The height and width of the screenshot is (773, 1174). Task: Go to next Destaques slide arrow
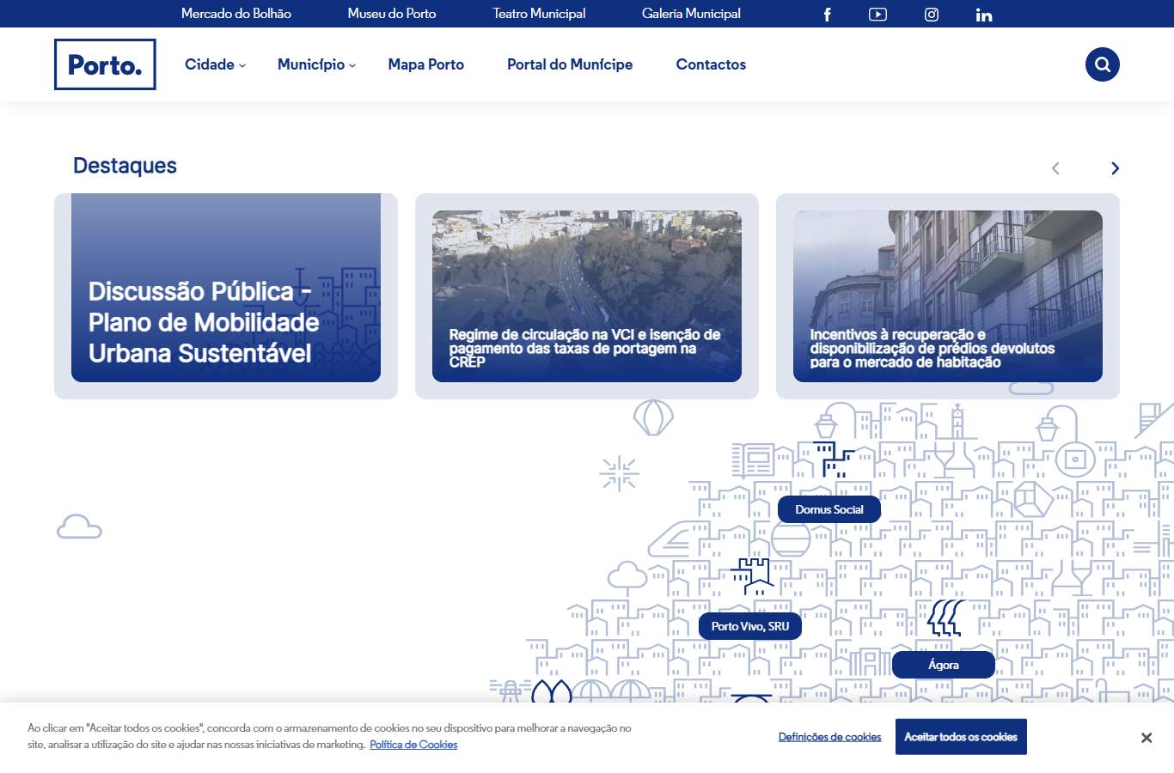point(1115,168)
